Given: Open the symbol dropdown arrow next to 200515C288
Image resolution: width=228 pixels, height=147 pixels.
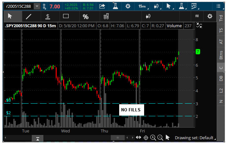Looking at the screenshot, I should pos(37,6).
